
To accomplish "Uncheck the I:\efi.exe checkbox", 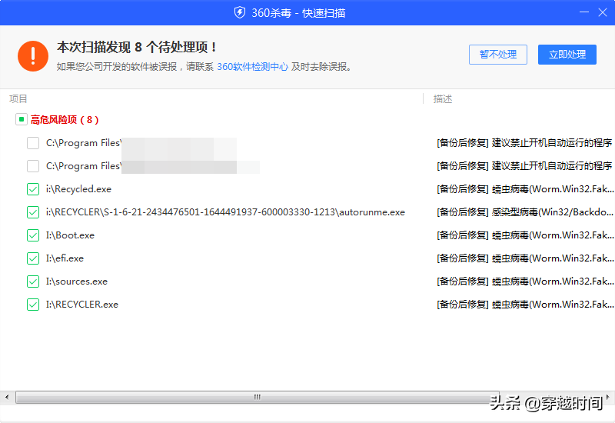I will pos(33,258).
